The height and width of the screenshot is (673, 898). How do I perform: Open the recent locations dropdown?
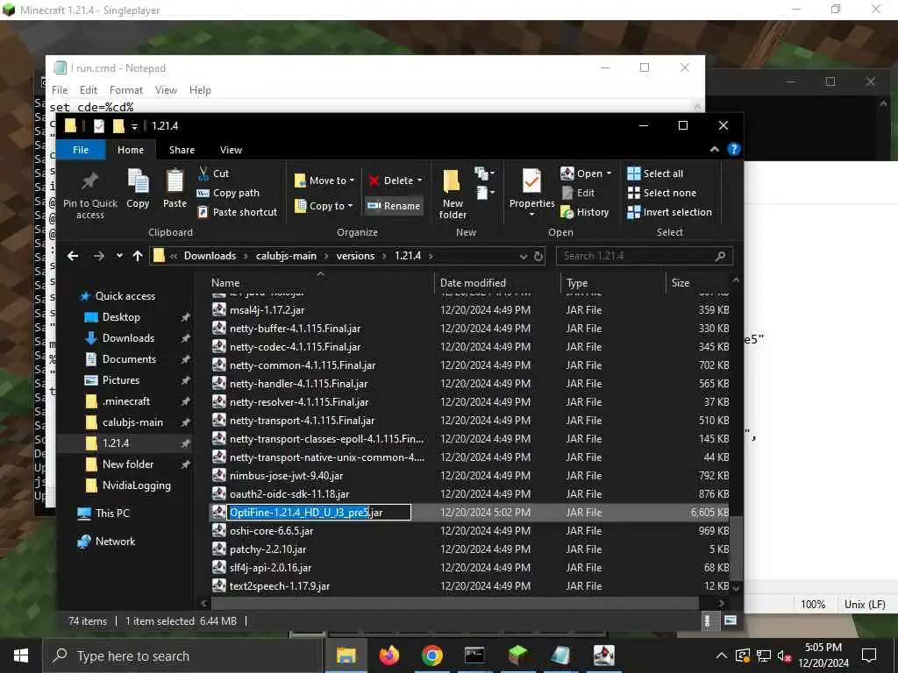119,256
